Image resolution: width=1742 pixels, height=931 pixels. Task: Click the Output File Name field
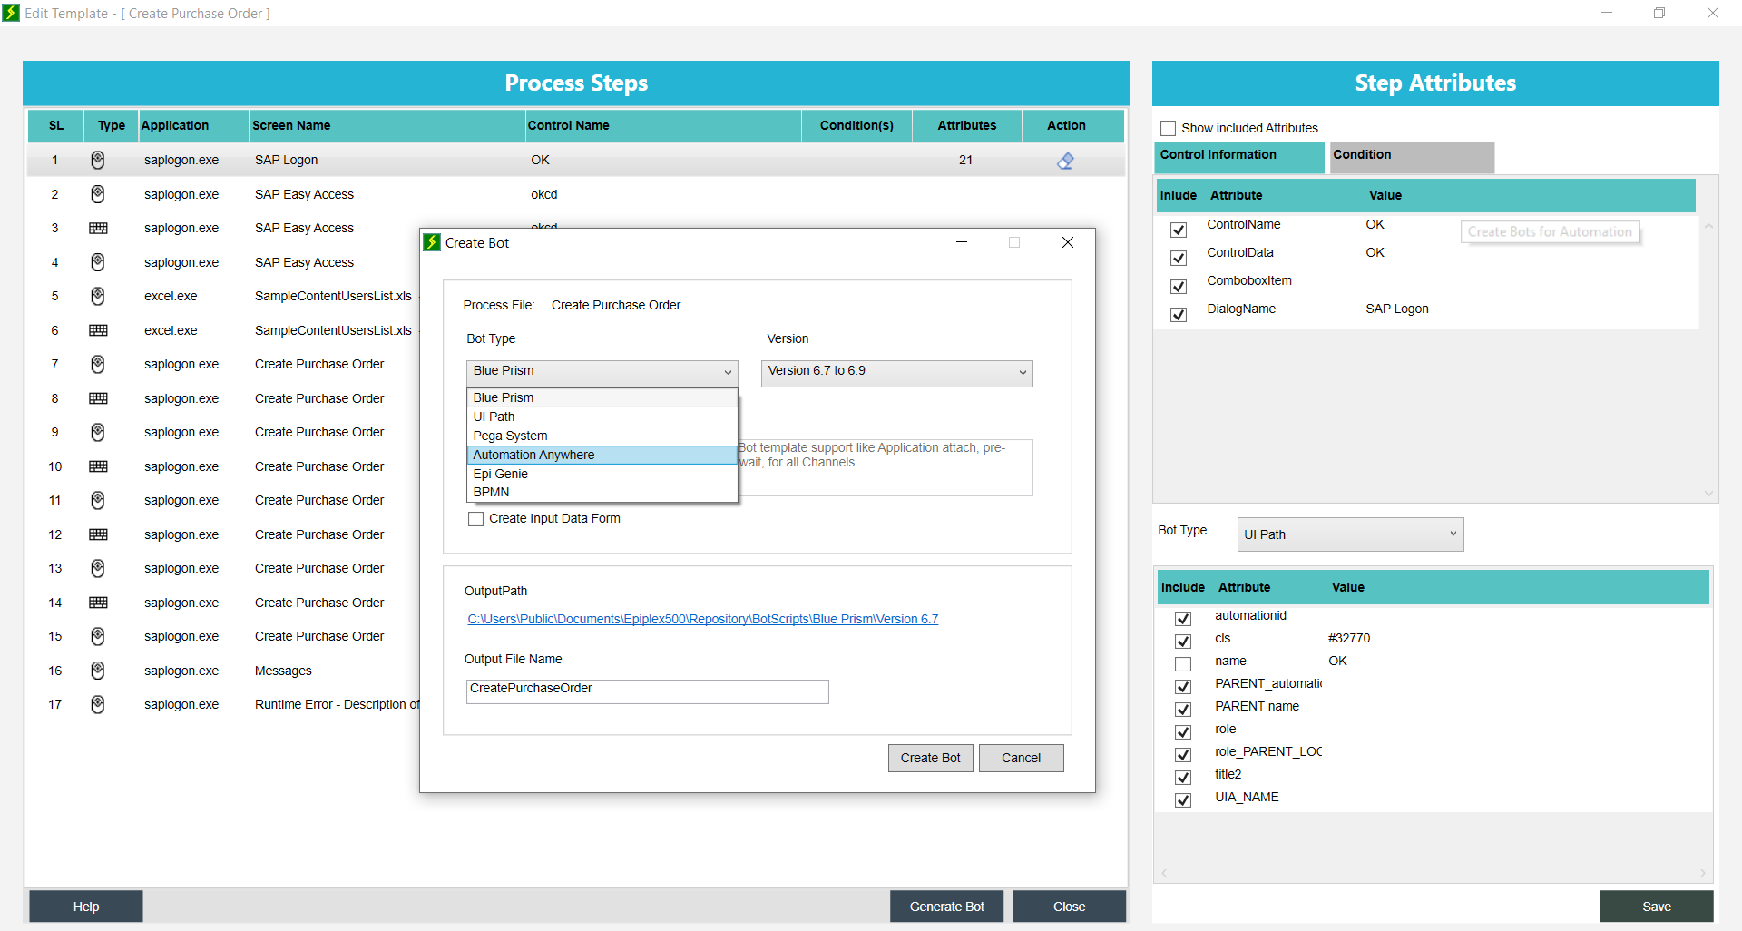pyautogui.click(x=648, y=691)
